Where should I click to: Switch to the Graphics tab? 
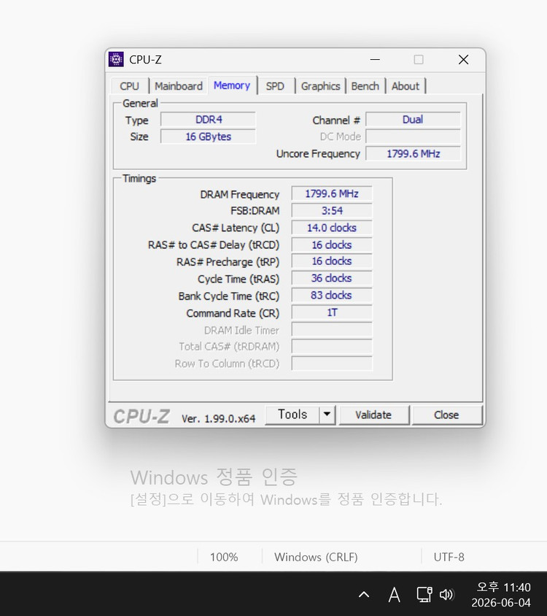coord(320,86)
